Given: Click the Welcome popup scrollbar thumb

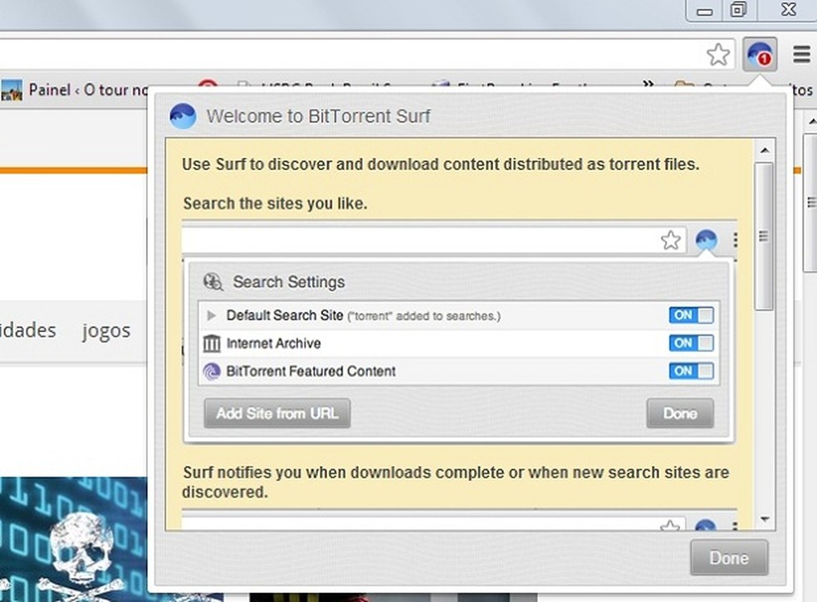Looking at the screenshot, I should click(764, 236).
